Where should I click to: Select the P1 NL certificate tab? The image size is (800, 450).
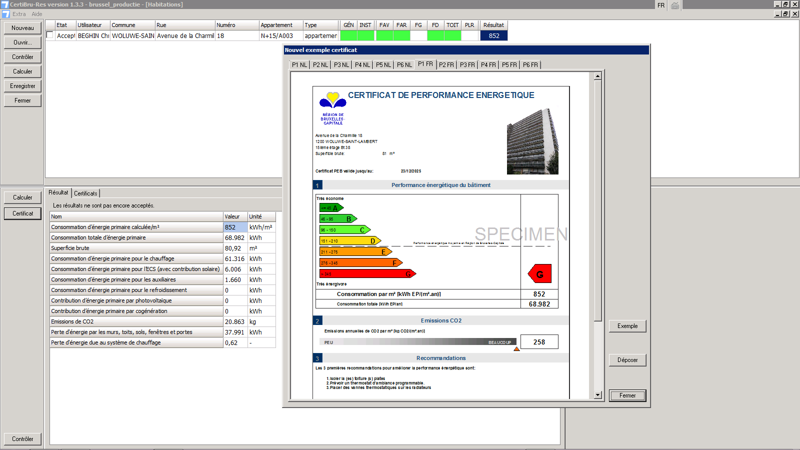299,65
